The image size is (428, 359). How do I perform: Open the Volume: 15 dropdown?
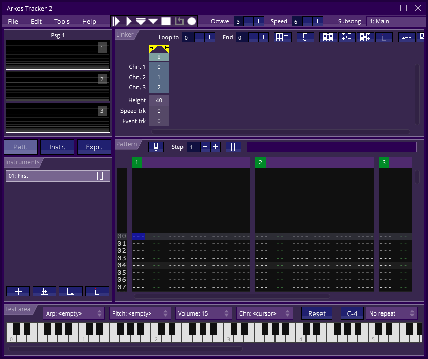click(x=204, y=313)
